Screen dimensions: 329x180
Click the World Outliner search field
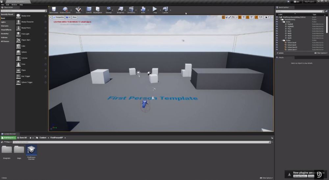click(300, 11)
